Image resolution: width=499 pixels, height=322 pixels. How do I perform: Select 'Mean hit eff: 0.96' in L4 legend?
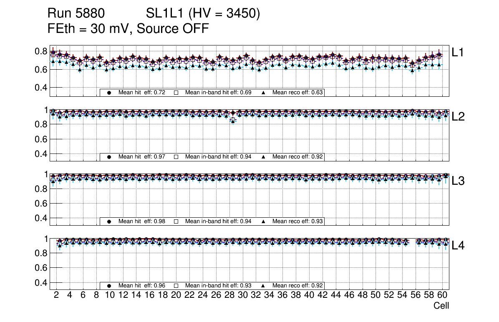click(142, 286)
